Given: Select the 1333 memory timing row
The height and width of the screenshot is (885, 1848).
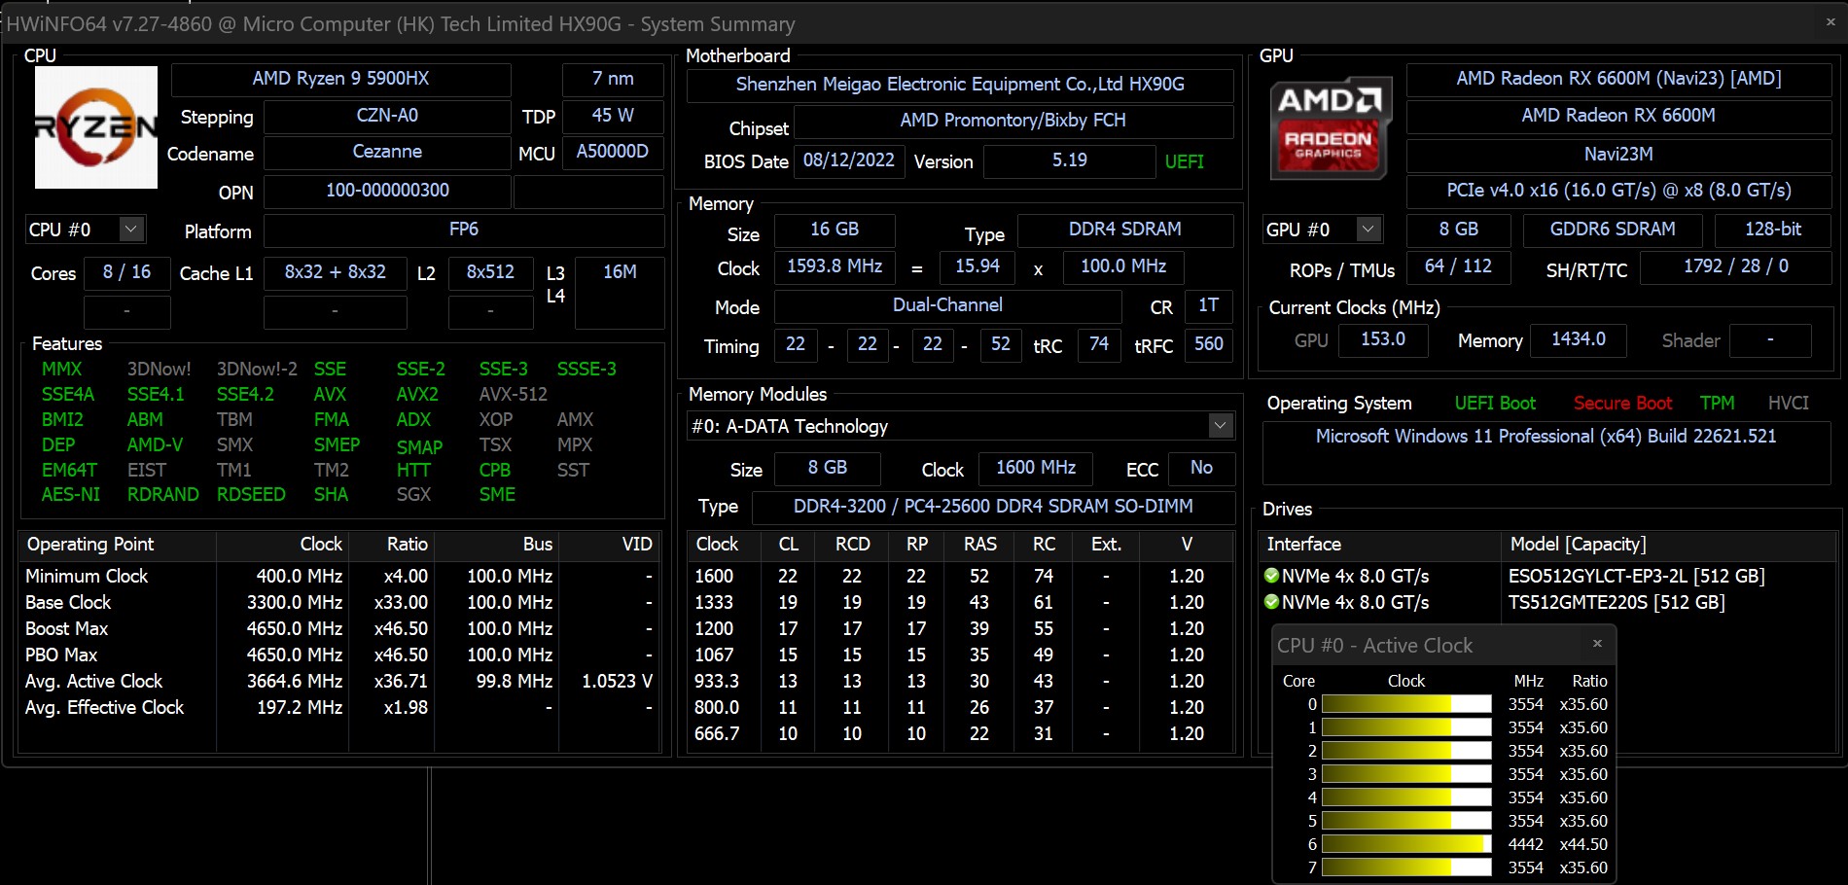Looking at the screenshot, I should 961,603.
